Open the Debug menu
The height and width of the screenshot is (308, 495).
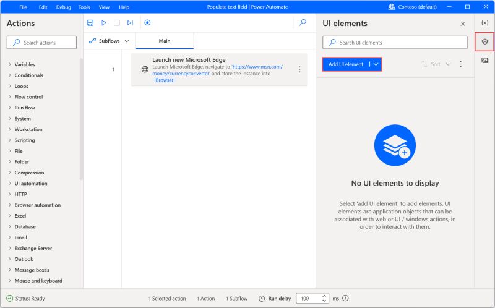[64, 7]
